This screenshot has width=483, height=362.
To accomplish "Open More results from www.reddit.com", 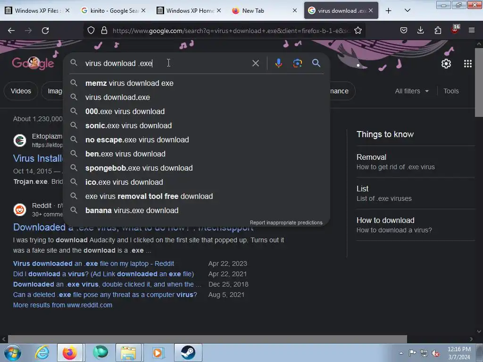I will pyautogui.click(x=63, y=305).
